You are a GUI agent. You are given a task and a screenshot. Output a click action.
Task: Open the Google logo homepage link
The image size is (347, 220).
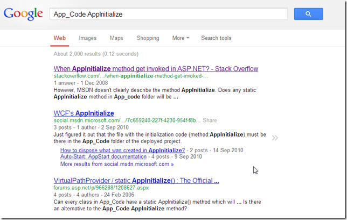[23, 14]
